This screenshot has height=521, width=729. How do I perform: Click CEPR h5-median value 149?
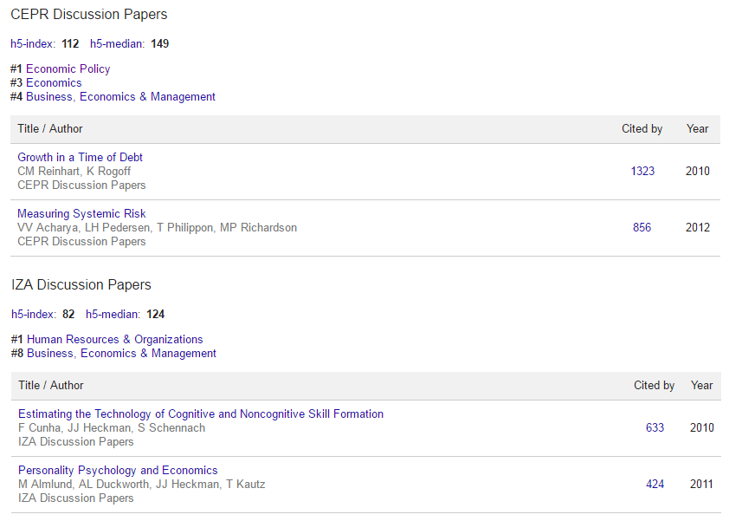(160, 43)
